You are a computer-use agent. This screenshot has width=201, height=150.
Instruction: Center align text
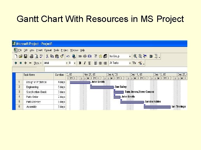pyautogui.click(x=100, y=63)
